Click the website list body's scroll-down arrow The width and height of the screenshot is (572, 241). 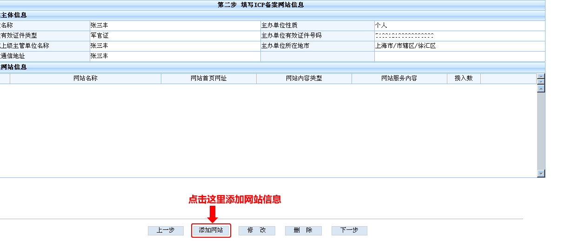541,173
